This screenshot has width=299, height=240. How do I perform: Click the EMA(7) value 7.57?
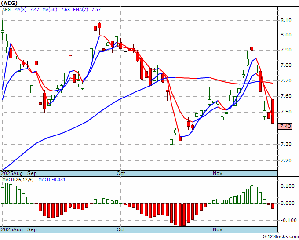pyautogui.click(x=96, y=10)
